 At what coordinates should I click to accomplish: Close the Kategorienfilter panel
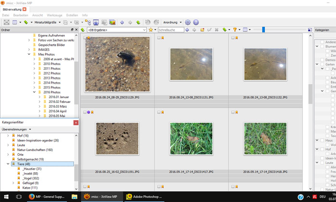(x=75, y=123)
